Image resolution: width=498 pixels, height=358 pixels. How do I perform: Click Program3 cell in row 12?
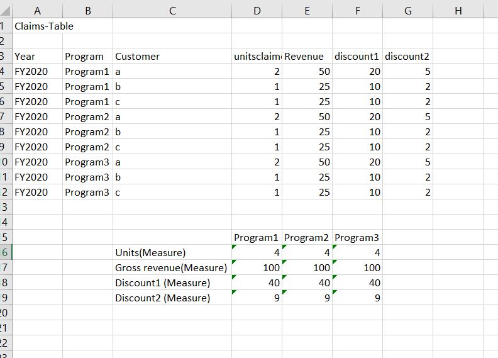coord(88,192)
